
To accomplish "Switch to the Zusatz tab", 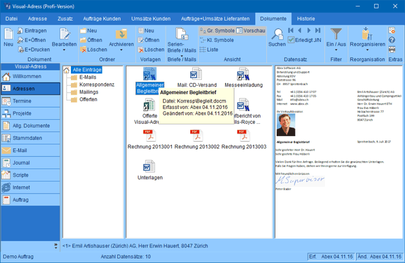I will click(65, 19).
